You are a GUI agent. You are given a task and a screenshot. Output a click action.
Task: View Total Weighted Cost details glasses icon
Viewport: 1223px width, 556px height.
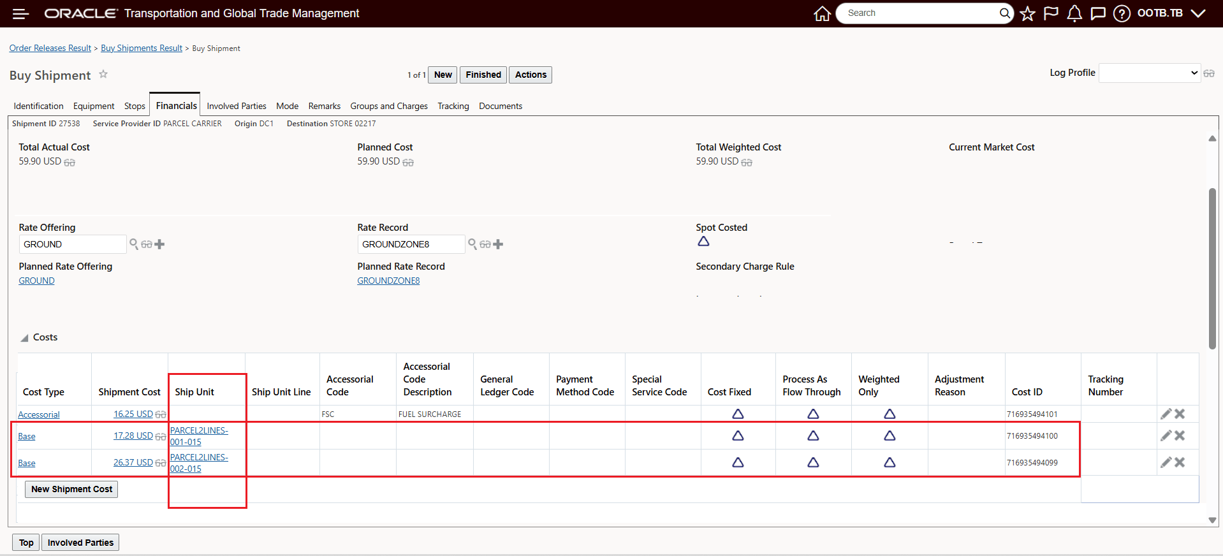[747, 163]
